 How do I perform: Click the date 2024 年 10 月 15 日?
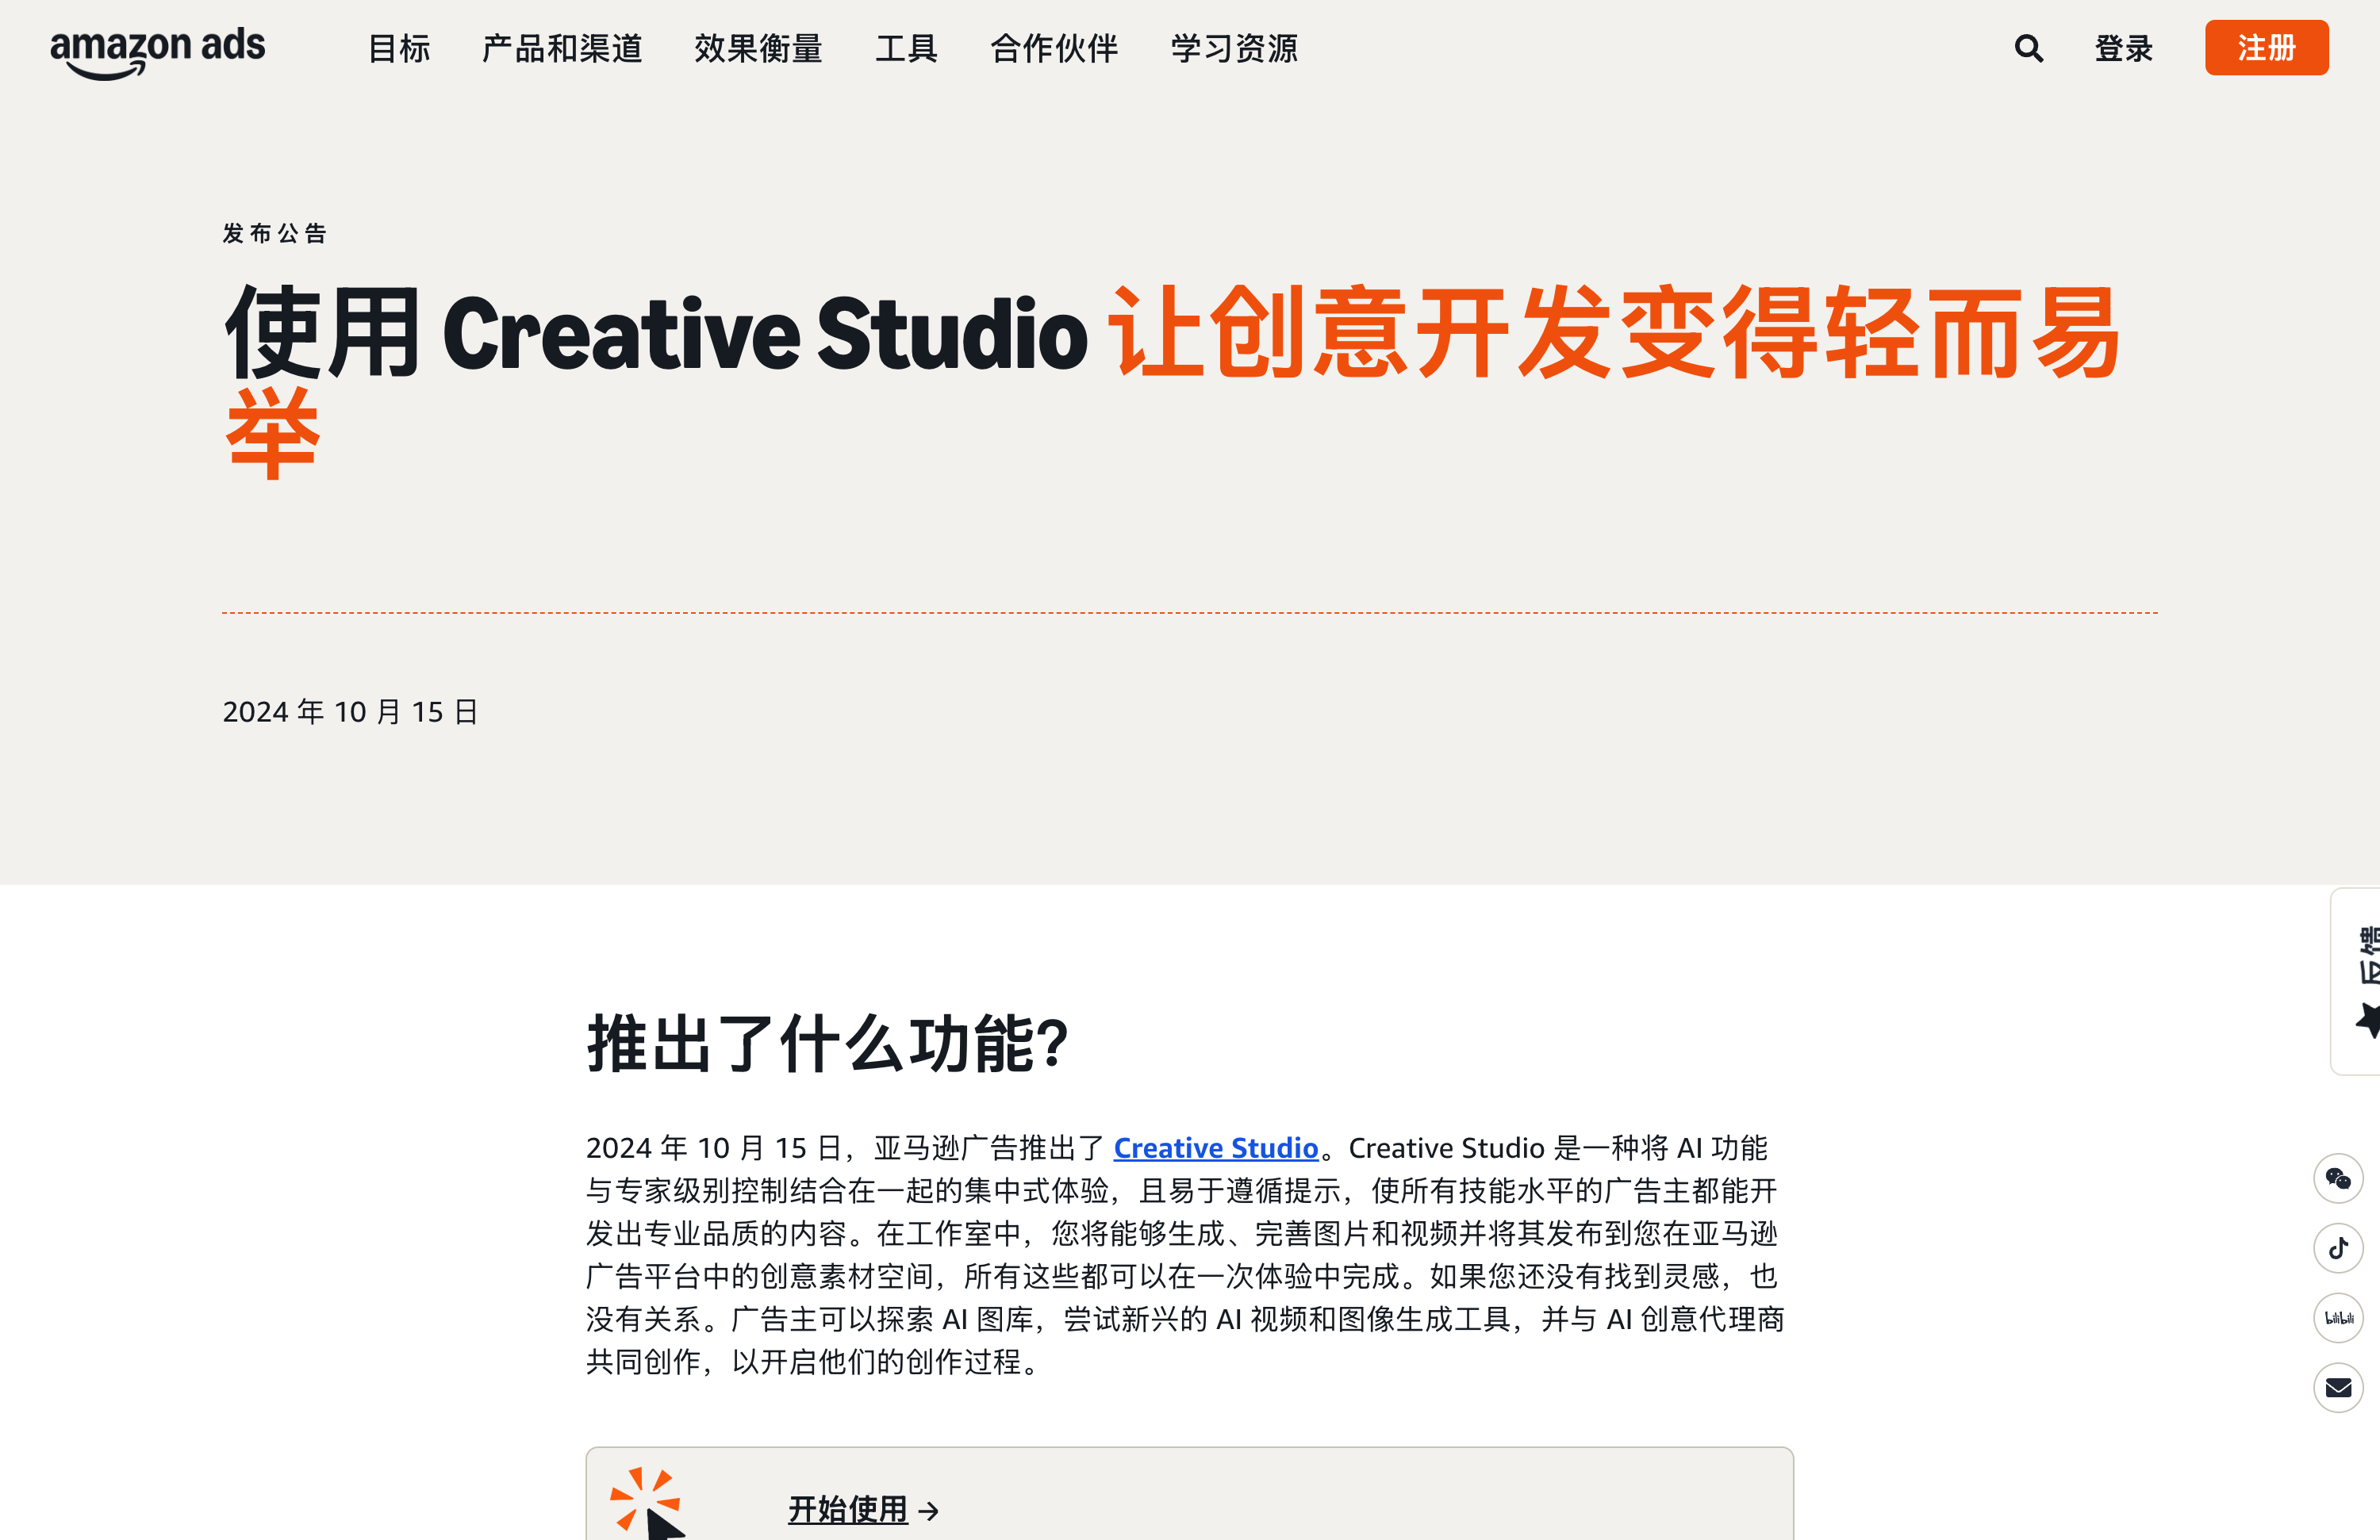pyautogui.click(x=351, y=711)
